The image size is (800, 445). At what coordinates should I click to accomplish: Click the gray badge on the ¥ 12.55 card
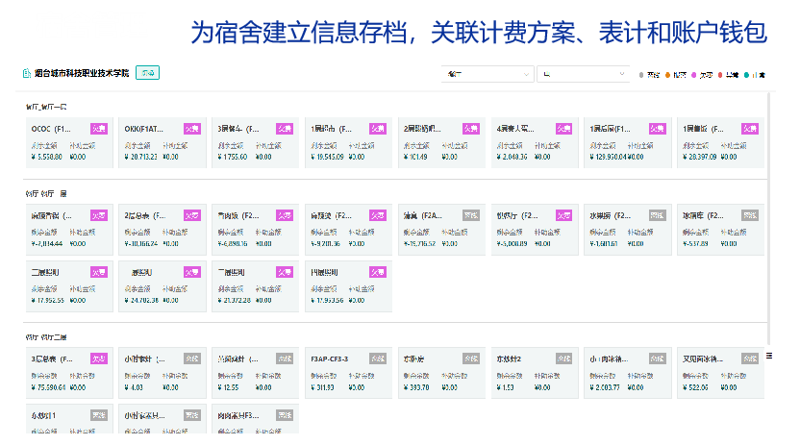tap(285, 358)
